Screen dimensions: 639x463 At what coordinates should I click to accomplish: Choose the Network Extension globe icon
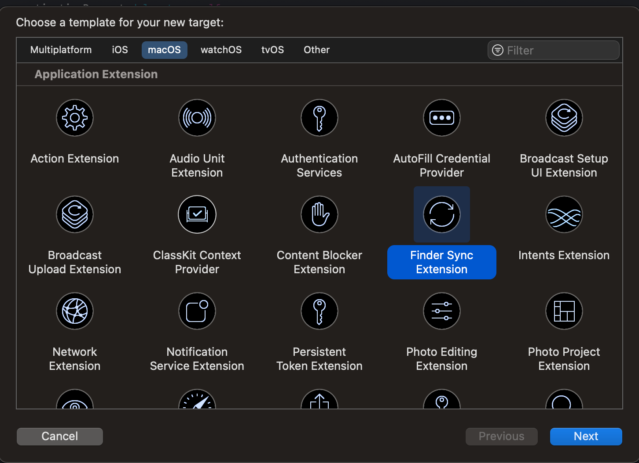coord(75,311)
